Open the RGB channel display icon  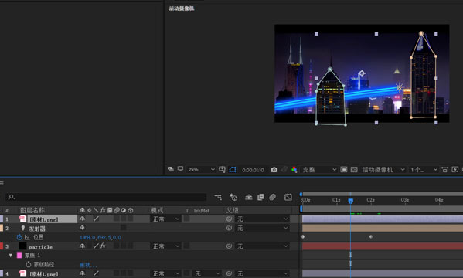pos(294,169)
